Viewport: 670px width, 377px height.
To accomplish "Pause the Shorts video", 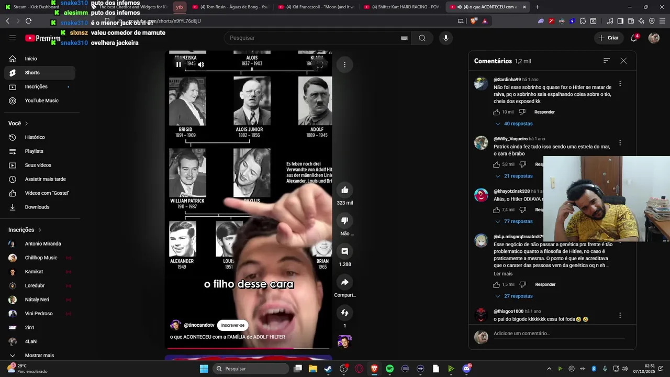I will [x=178, y=64].
